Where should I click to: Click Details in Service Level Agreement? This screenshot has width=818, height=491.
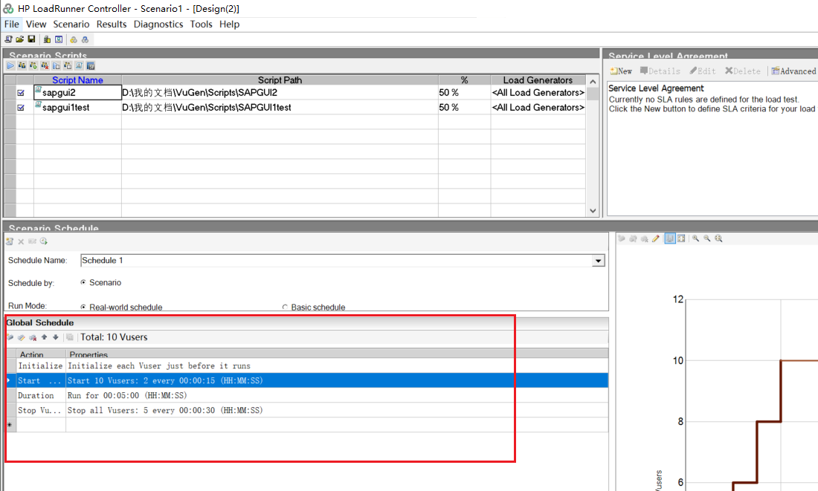click(x=660, y=71)
